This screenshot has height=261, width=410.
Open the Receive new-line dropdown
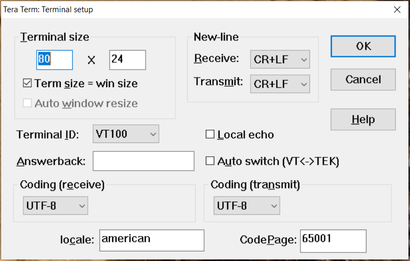[280, 60]
